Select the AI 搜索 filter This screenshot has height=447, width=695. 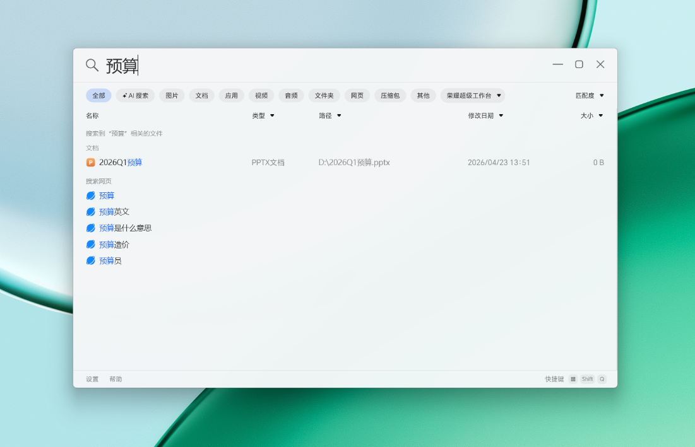136,96
